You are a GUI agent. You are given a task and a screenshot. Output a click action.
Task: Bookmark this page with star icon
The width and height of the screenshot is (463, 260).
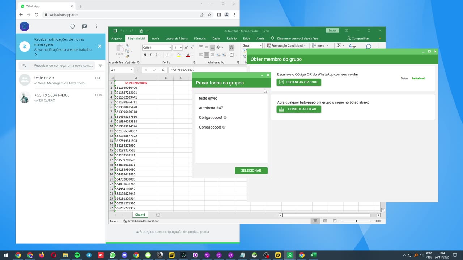(x=209, y=15)
